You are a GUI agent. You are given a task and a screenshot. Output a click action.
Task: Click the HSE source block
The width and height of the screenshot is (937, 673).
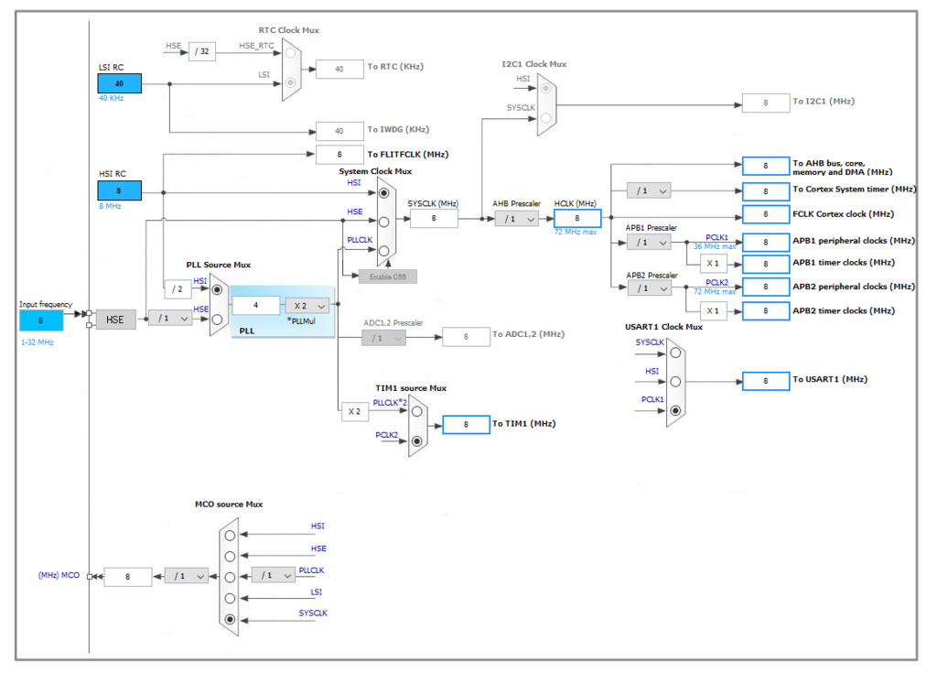coord(115,320)
